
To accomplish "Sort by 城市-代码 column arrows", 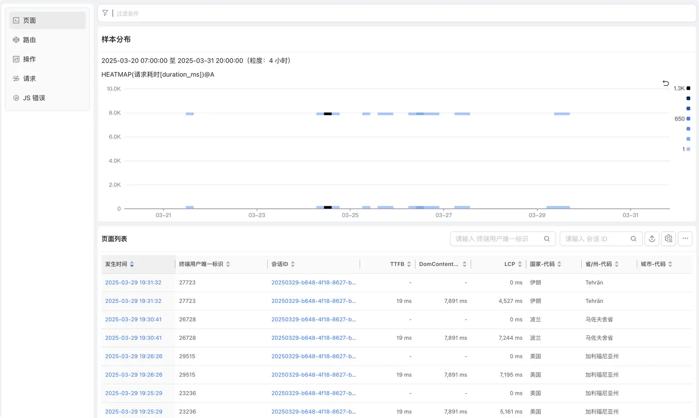I will [670, 264].
